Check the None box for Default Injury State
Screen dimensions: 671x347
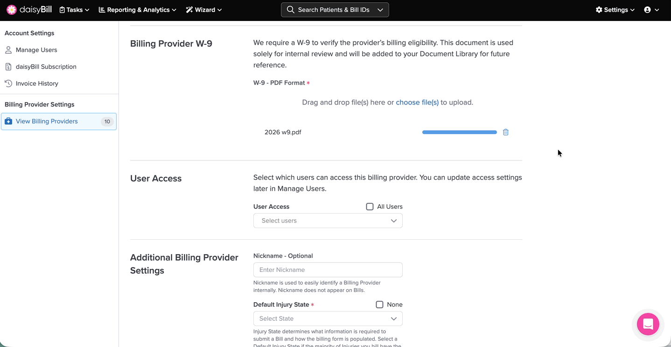(x=379, y=305)
